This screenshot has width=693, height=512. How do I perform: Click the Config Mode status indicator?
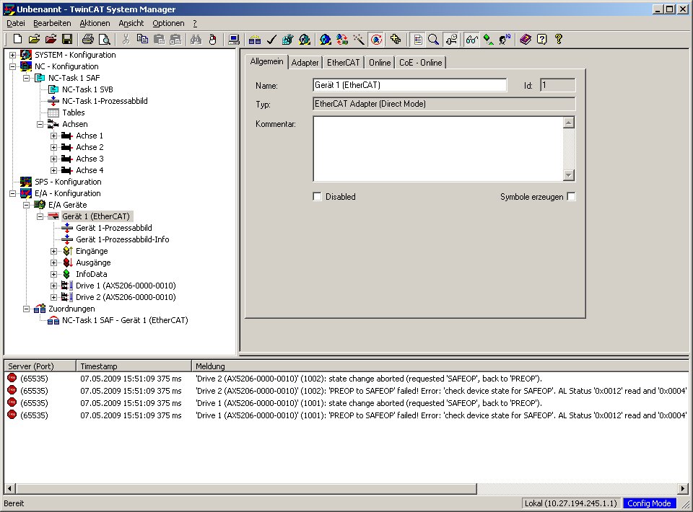pyautogui.click(x=649, y=503)
